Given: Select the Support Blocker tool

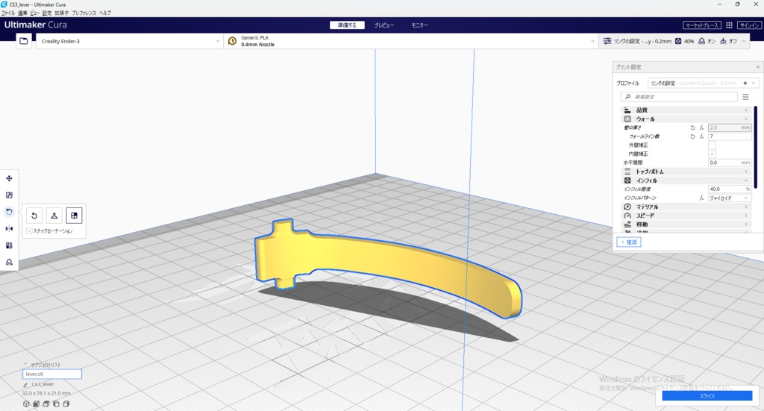Looking at the screenshot, I should coord(9,262).
